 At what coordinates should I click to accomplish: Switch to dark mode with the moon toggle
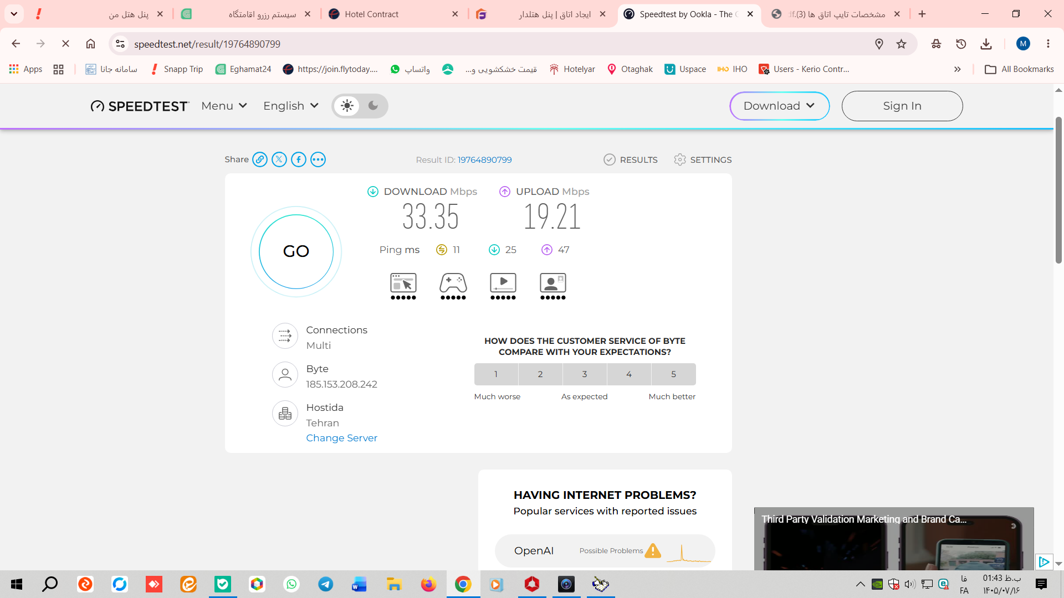374,106
